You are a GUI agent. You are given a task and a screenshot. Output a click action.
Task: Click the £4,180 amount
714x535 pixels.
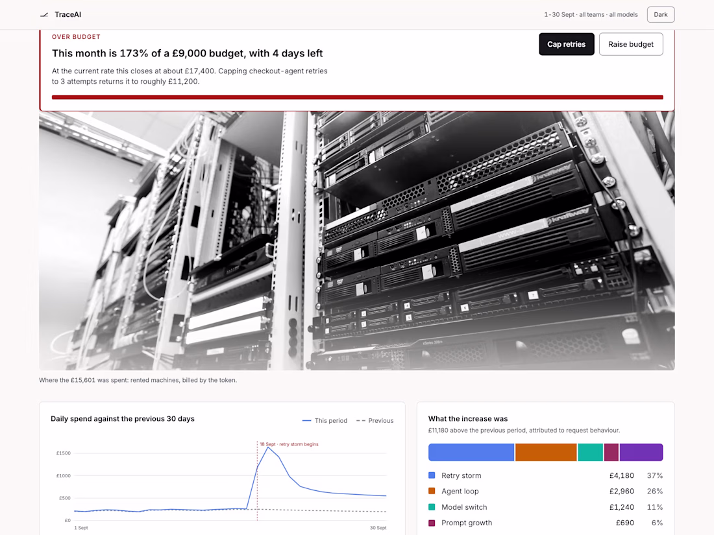pos(622,475)
